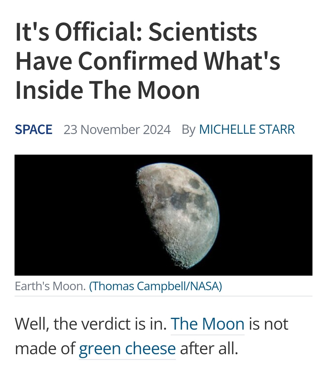Open the SPACE category link

click(x=34, y=129)
